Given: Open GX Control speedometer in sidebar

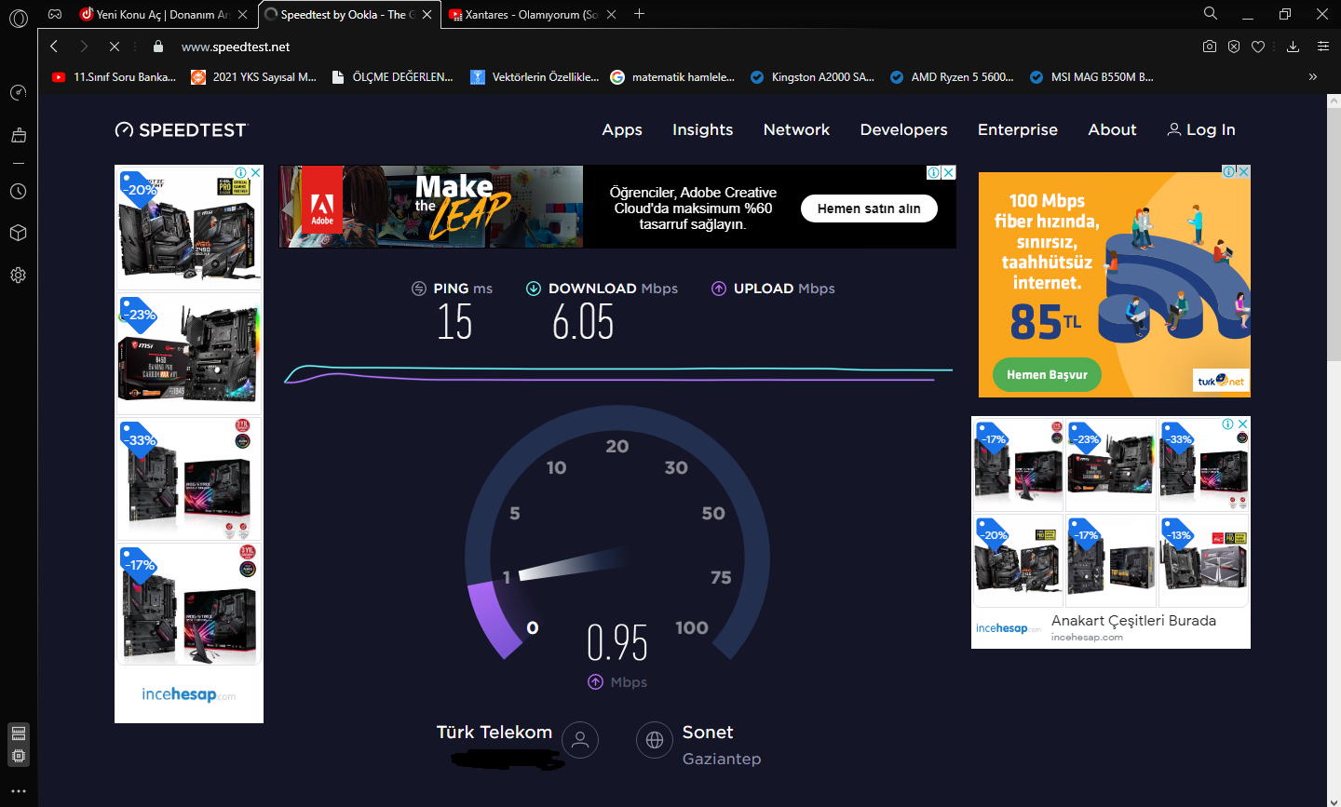Looking at the screenshot, I should [x=19, y=92].
